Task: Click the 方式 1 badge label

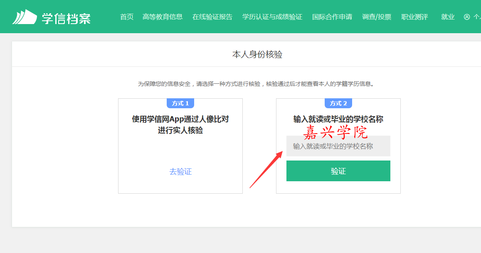Action: tap(180, 103)
